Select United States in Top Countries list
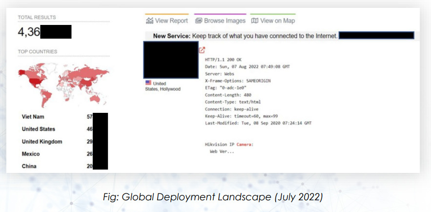 coord(39,129)
